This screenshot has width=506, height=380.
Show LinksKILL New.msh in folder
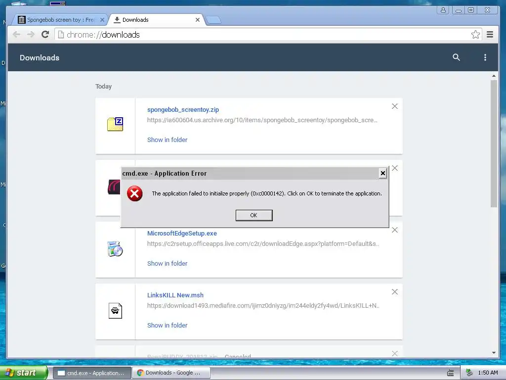point(167,326)
